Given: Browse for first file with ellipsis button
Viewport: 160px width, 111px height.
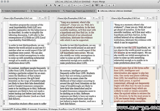Looking at the screenshot, I should point(43,18).
